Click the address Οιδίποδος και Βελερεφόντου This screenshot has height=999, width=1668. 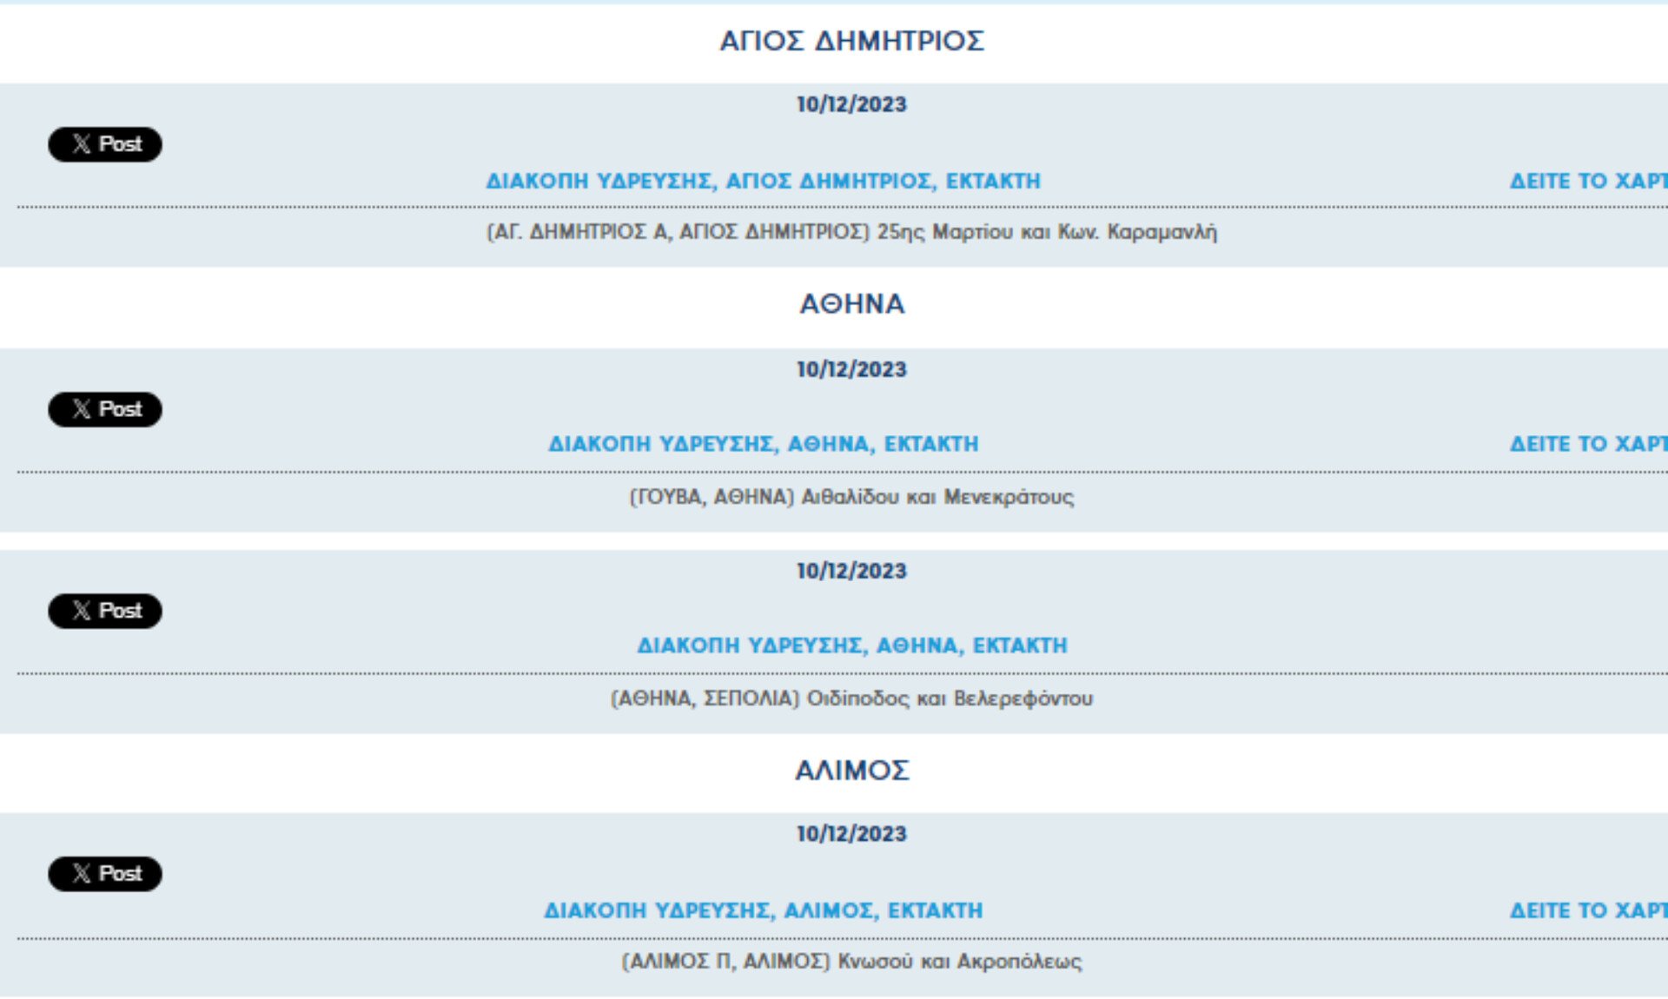coord(950,698)
